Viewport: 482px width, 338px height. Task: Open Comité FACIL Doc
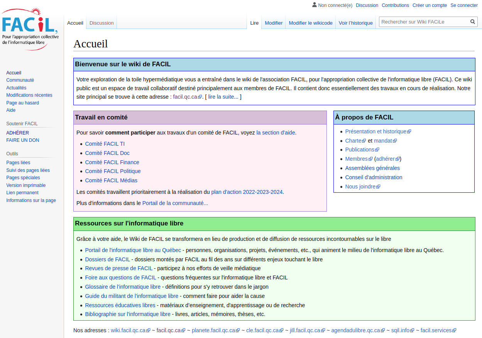pyautogui.click(x=107, y=153)
